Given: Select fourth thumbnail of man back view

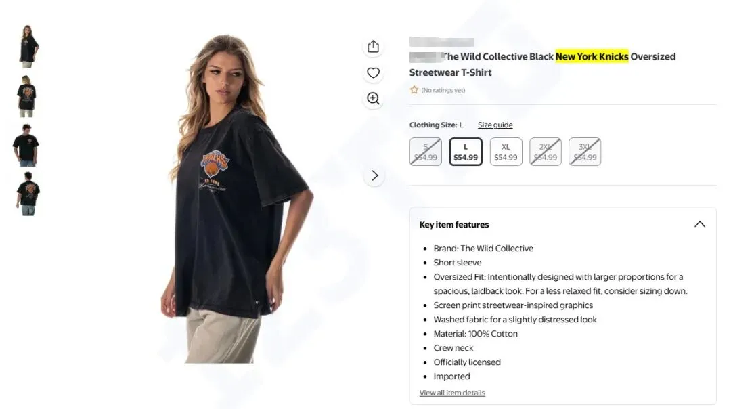Looking at the screenshot, I should tap(28, 194).
